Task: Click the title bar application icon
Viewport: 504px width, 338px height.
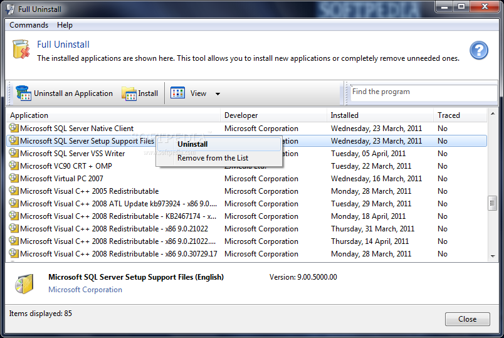Action: click(10, 9)
